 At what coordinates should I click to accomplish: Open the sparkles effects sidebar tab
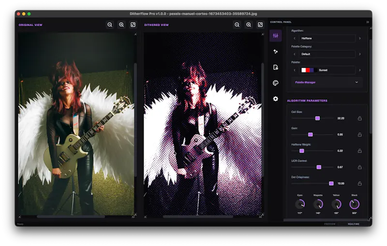[x=275, y=52]
